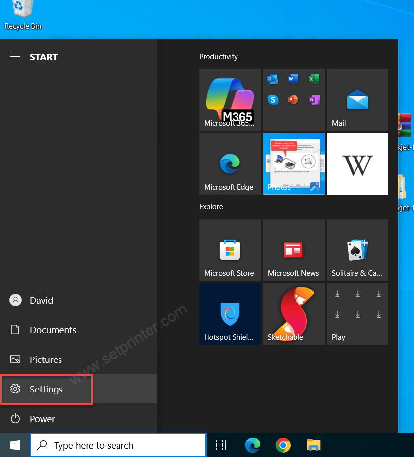The width and height of the screenshot is (414, 457).
Task: Launch Google Chrome from the taskbar
Action: point(283,445)
